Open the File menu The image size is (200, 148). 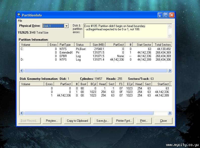coord(20,21)
